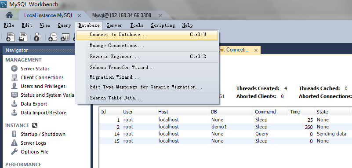Choose Migration Wizard menu entry
This screenshot has height=168, width=352.
coord(147,77)
